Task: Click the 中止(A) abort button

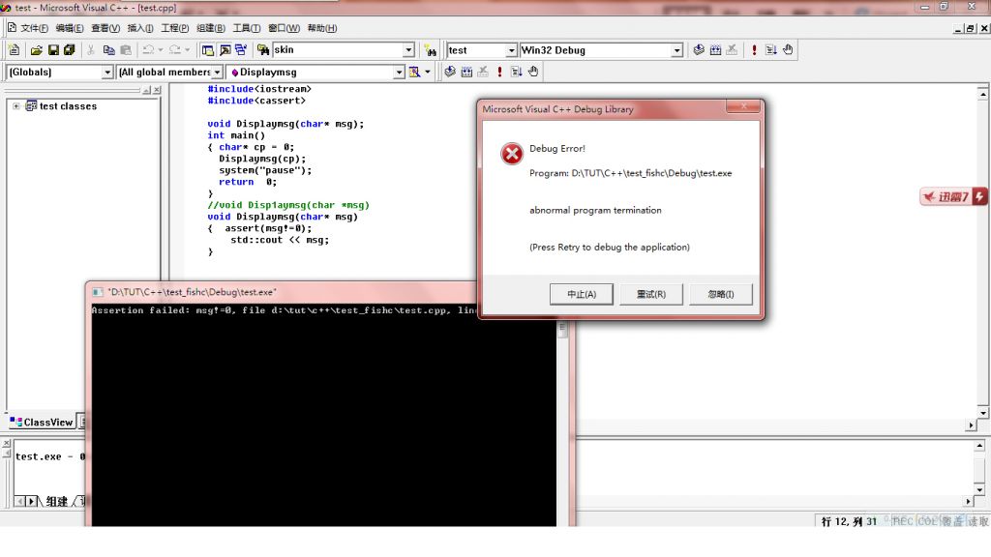Action: point(581,294)
